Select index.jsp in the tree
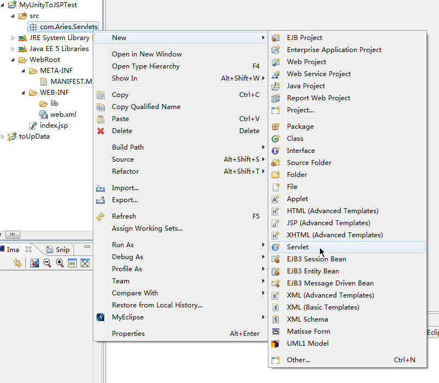The height and width of the screenshot is (383, 439). click(x=48, y=125)
